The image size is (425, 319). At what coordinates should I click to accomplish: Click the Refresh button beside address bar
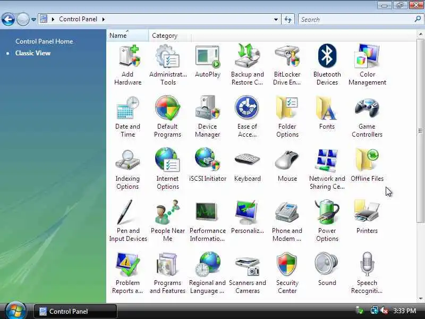click(x=288, y=20)
